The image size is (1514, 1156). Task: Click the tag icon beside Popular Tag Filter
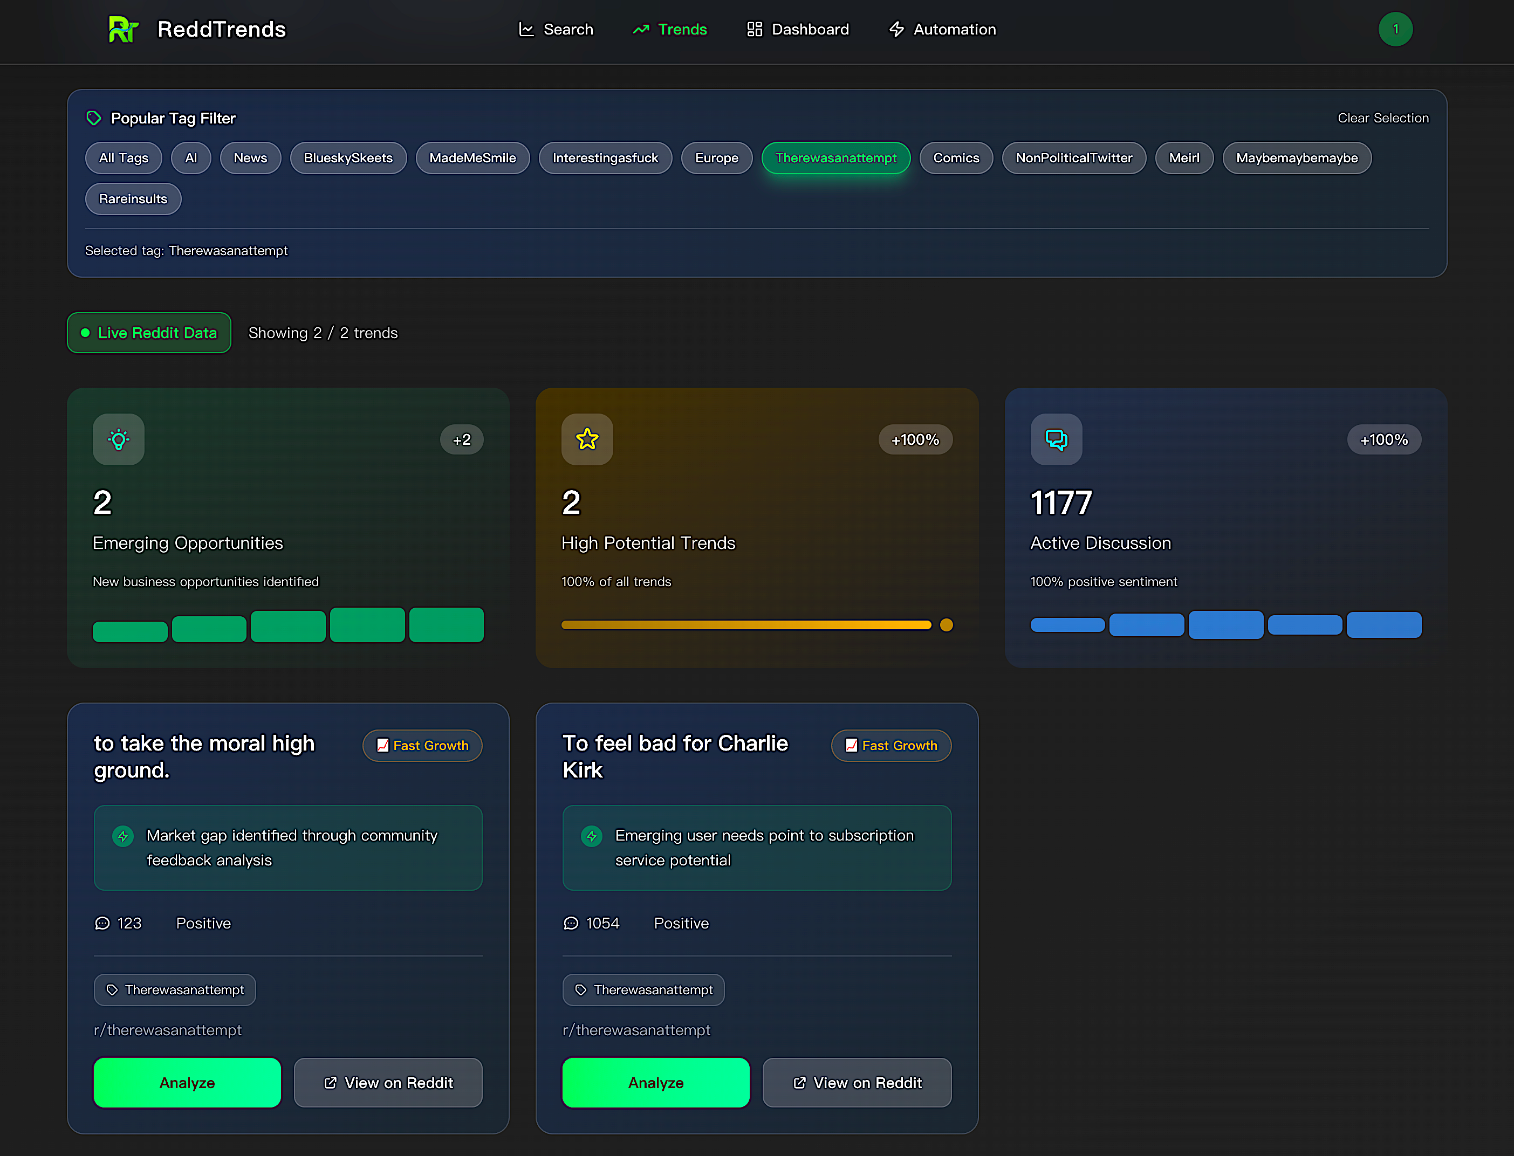(94, 119)
